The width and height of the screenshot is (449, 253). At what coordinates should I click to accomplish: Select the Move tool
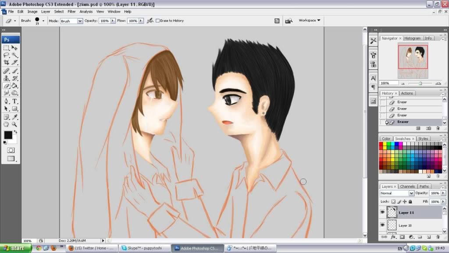[x=14, y=48]
